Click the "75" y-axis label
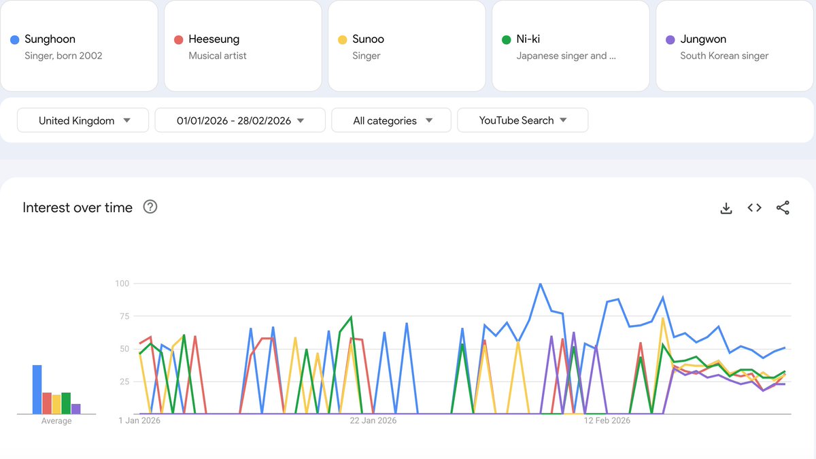Image resolution: width=816 pixels, height=459 pixels. 124,316
